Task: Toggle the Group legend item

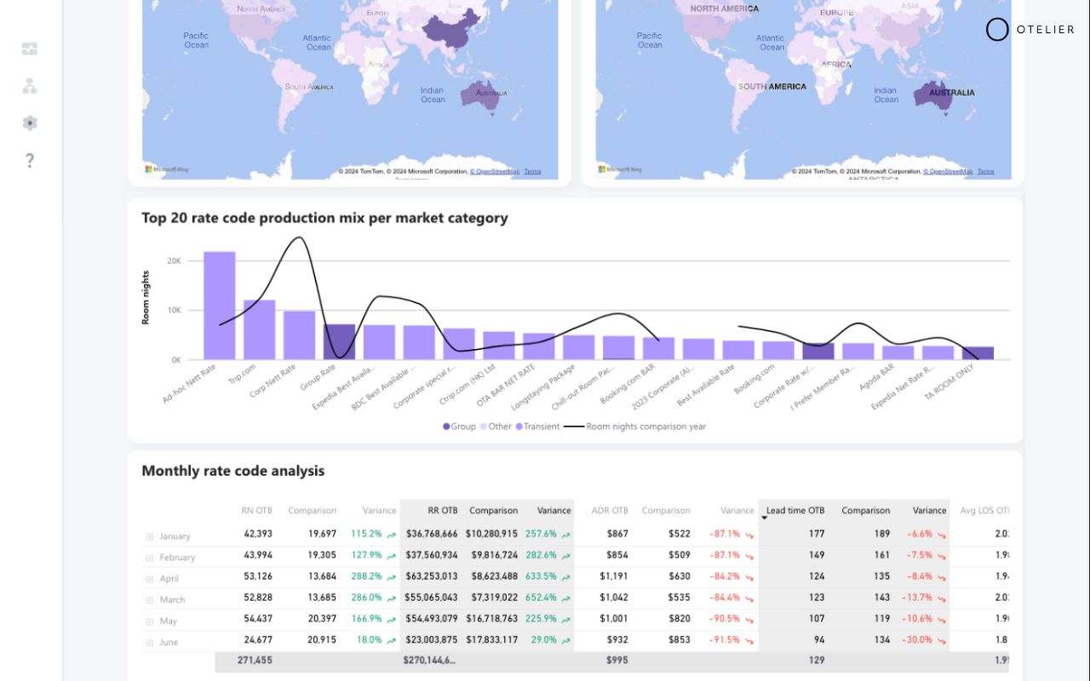Action: (459, 426)
